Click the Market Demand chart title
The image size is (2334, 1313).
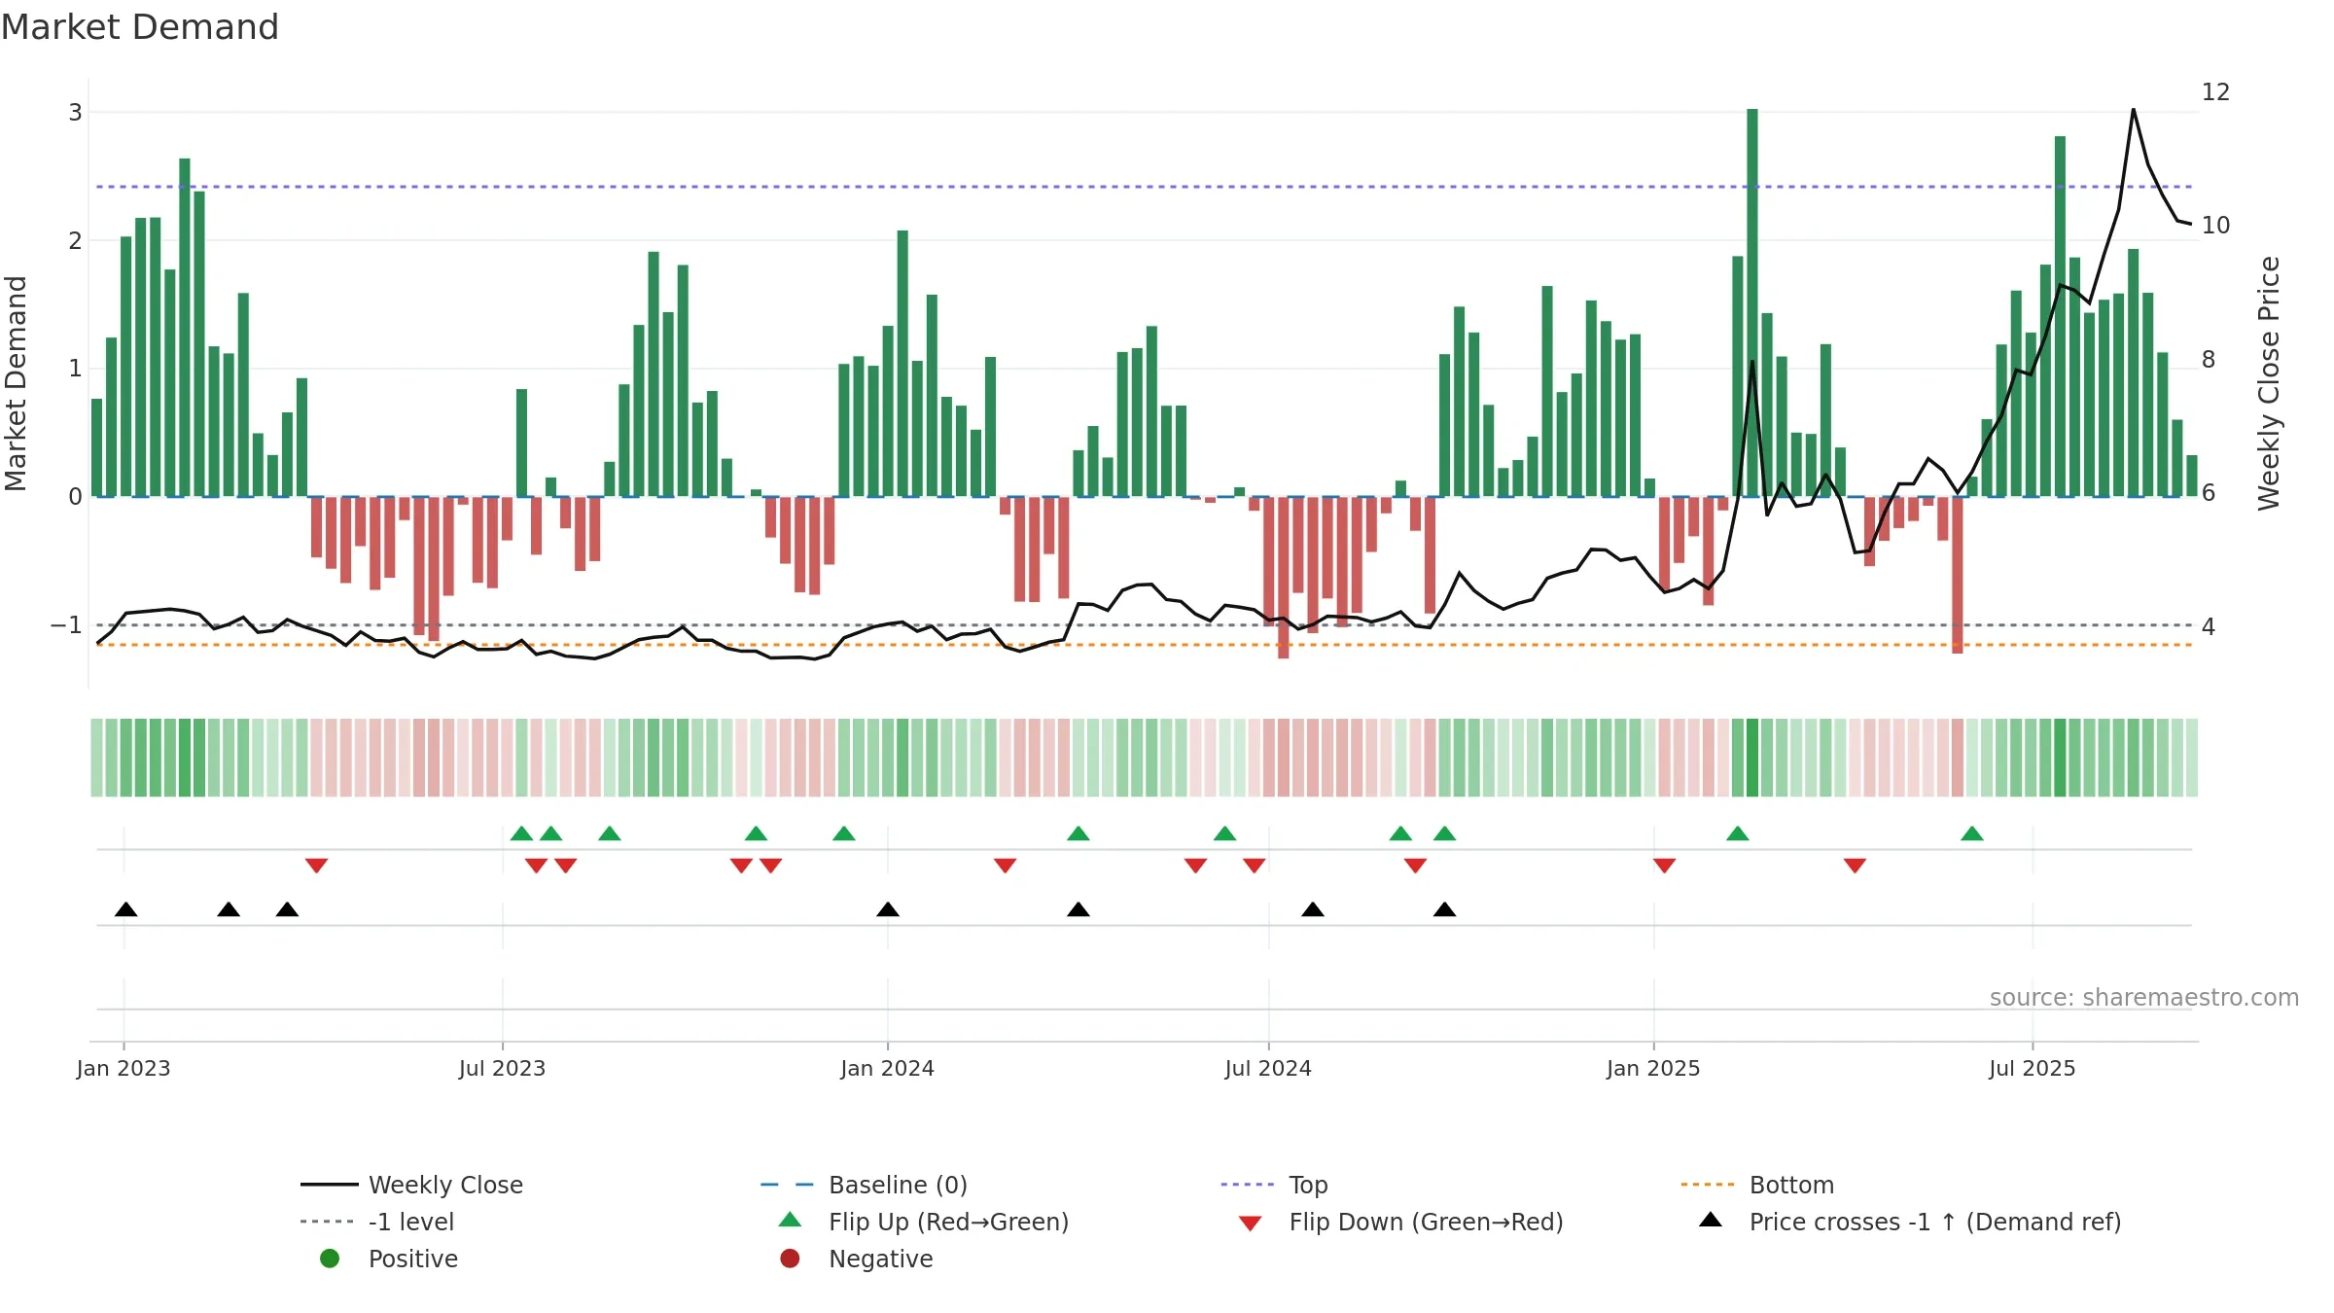[140, 27]
